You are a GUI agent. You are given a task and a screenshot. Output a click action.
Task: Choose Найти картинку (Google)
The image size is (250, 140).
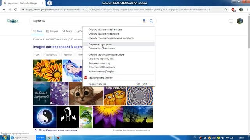119,72
